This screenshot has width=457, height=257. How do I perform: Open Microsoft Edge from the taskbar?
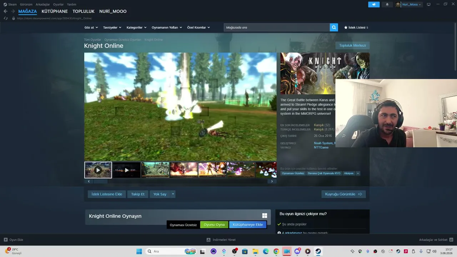pyautogui.click(x=266, y=251)
